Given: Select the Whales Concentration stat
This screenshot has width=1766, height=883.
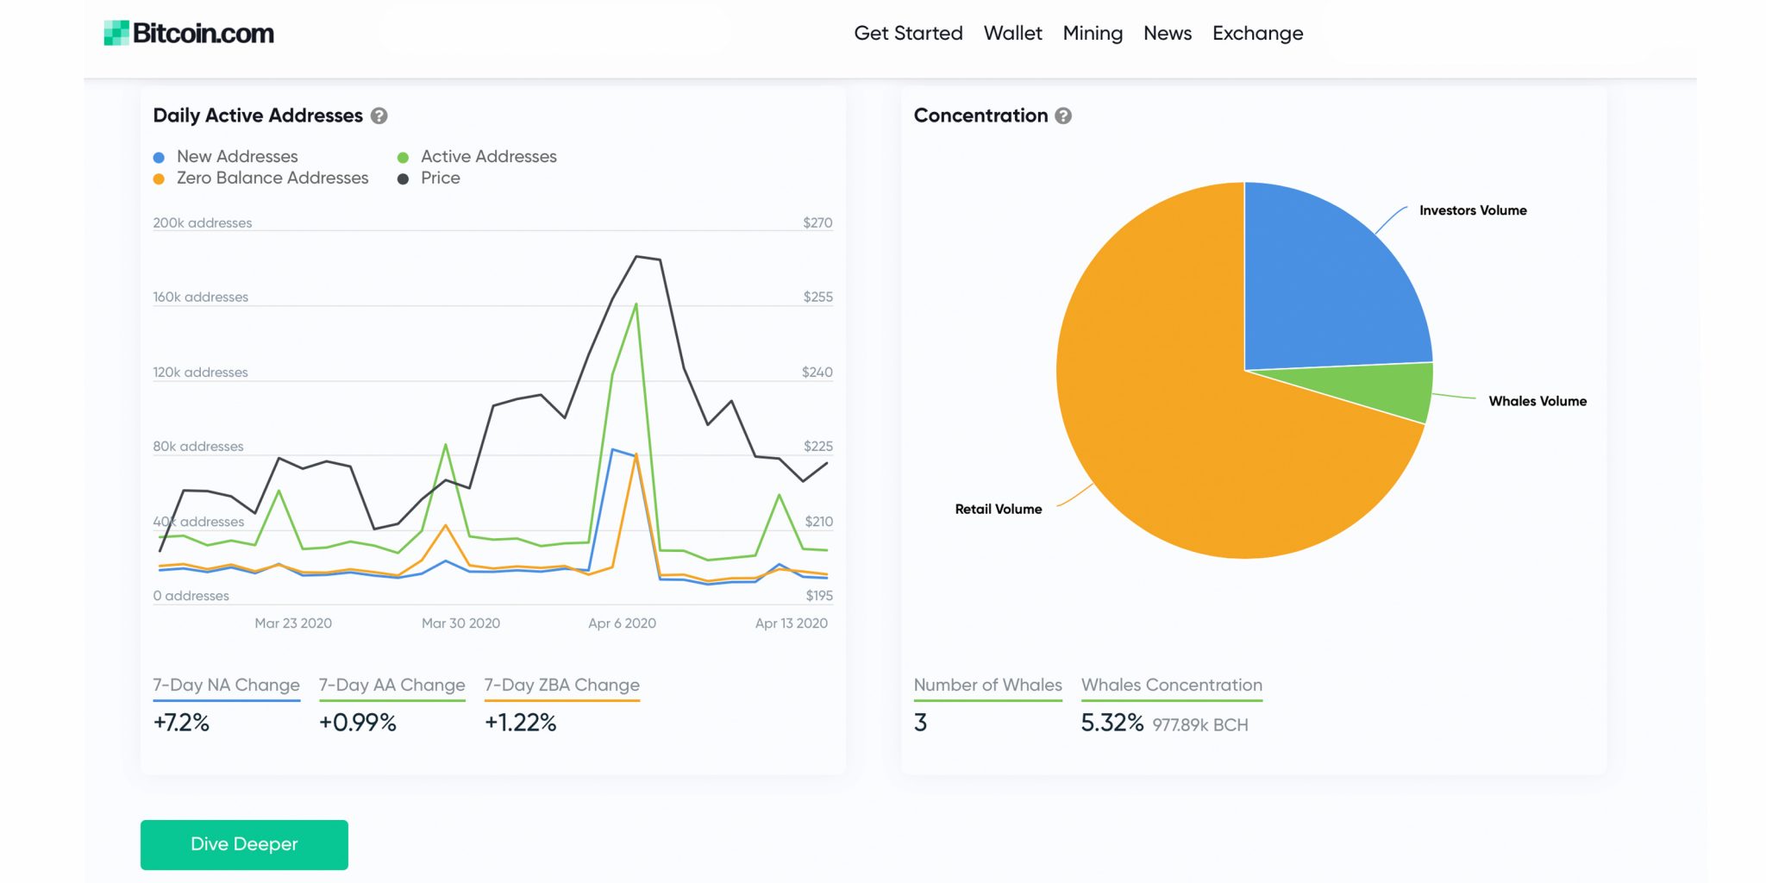Looking at the screenshot, I should (x=1171, y=686).
